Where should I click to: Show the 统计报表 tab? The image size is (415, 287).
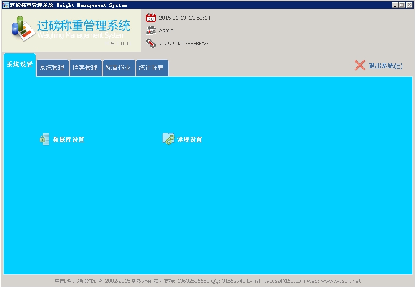(x=152, y=68)
